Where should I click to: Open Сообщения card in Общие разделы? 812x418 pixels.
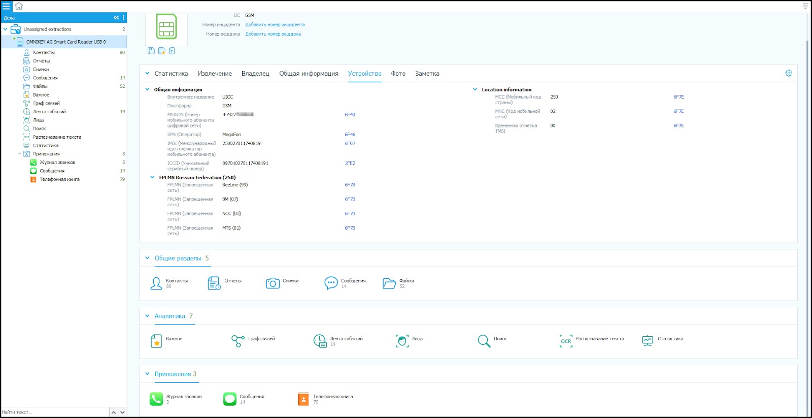pyautogui.click(x=345, y=283)
